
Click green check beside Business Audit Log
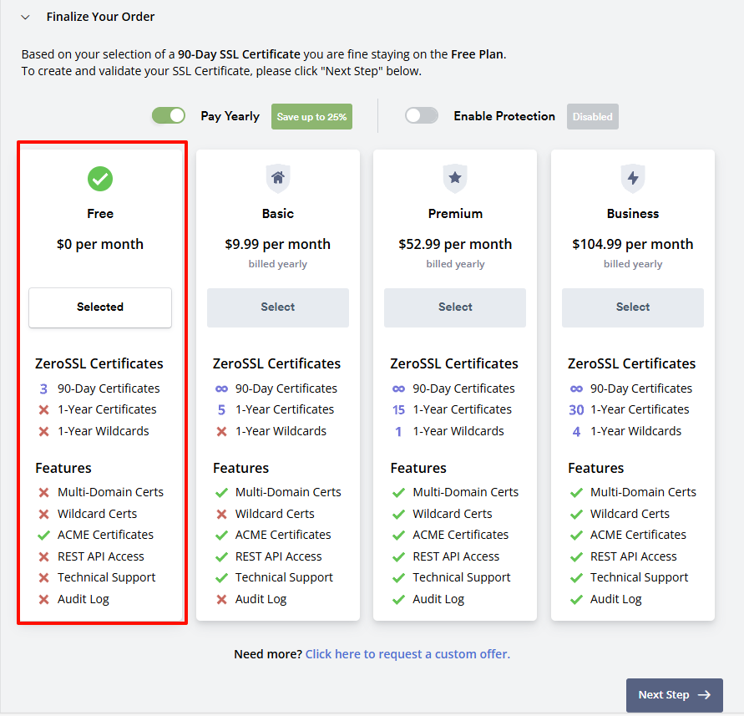coord(576,599)
